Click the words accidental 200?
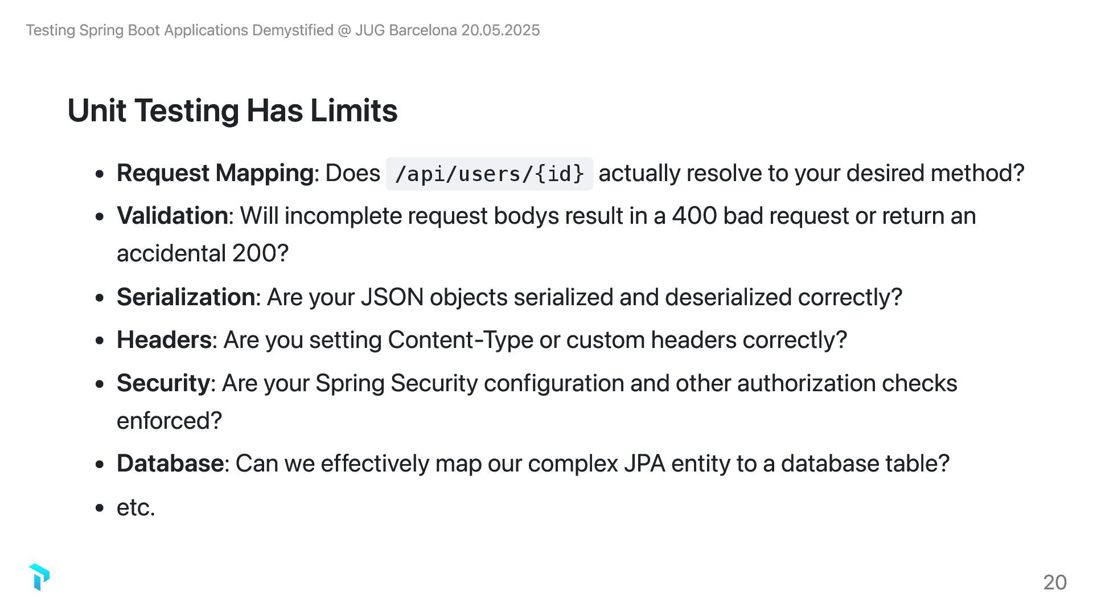 click(203, 253)
